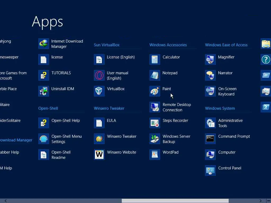
Task: Select the Windows System group heading
Action: tap(220, 108)
